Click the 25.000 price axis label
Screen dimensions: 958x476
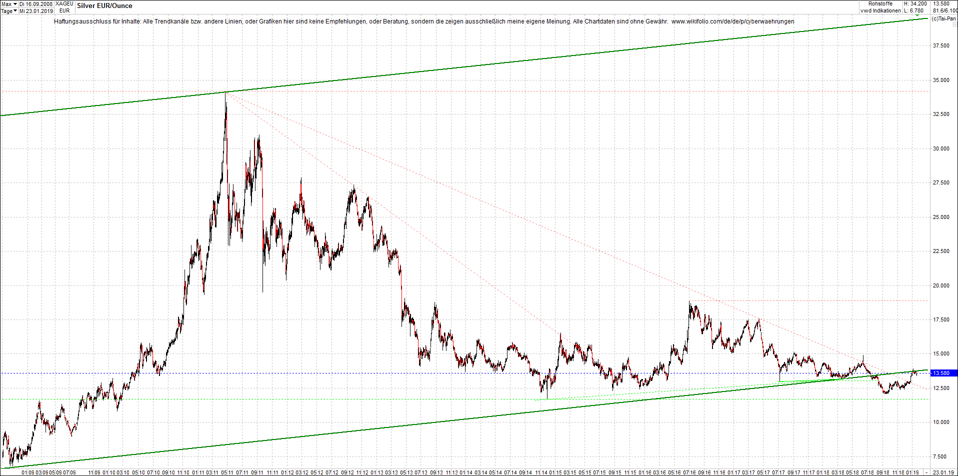[941, 217]
